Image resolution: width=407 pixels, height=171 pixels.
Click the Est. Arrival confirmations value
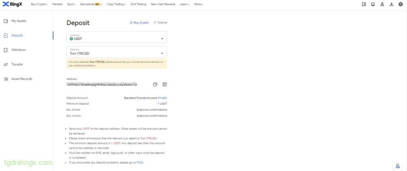[152, 110]
